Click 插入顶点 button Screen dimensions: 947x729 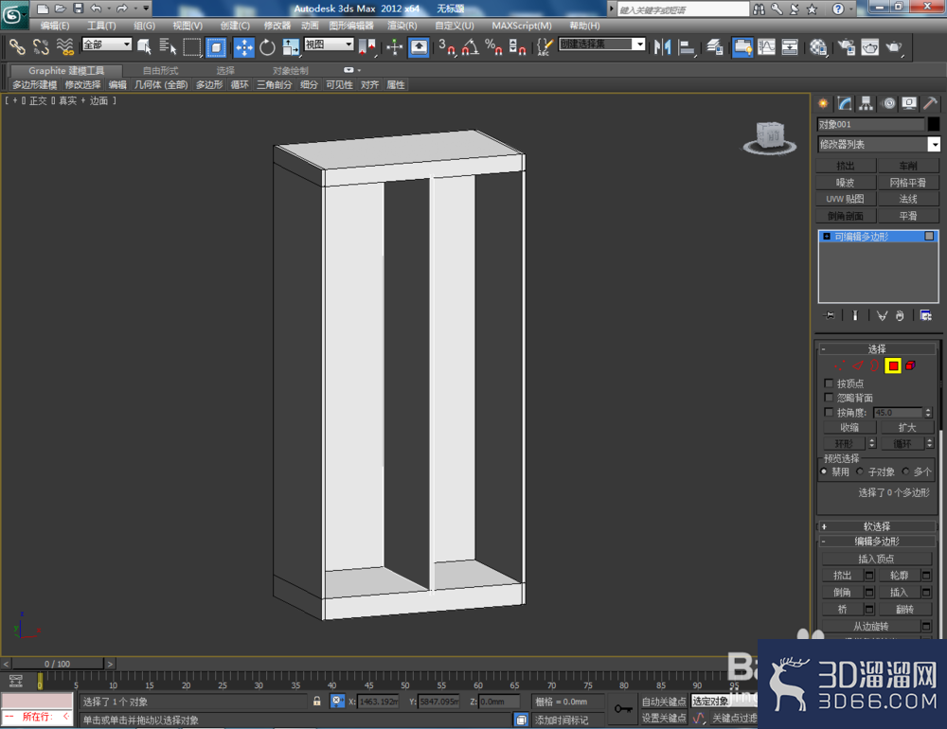tap(876, 559)
